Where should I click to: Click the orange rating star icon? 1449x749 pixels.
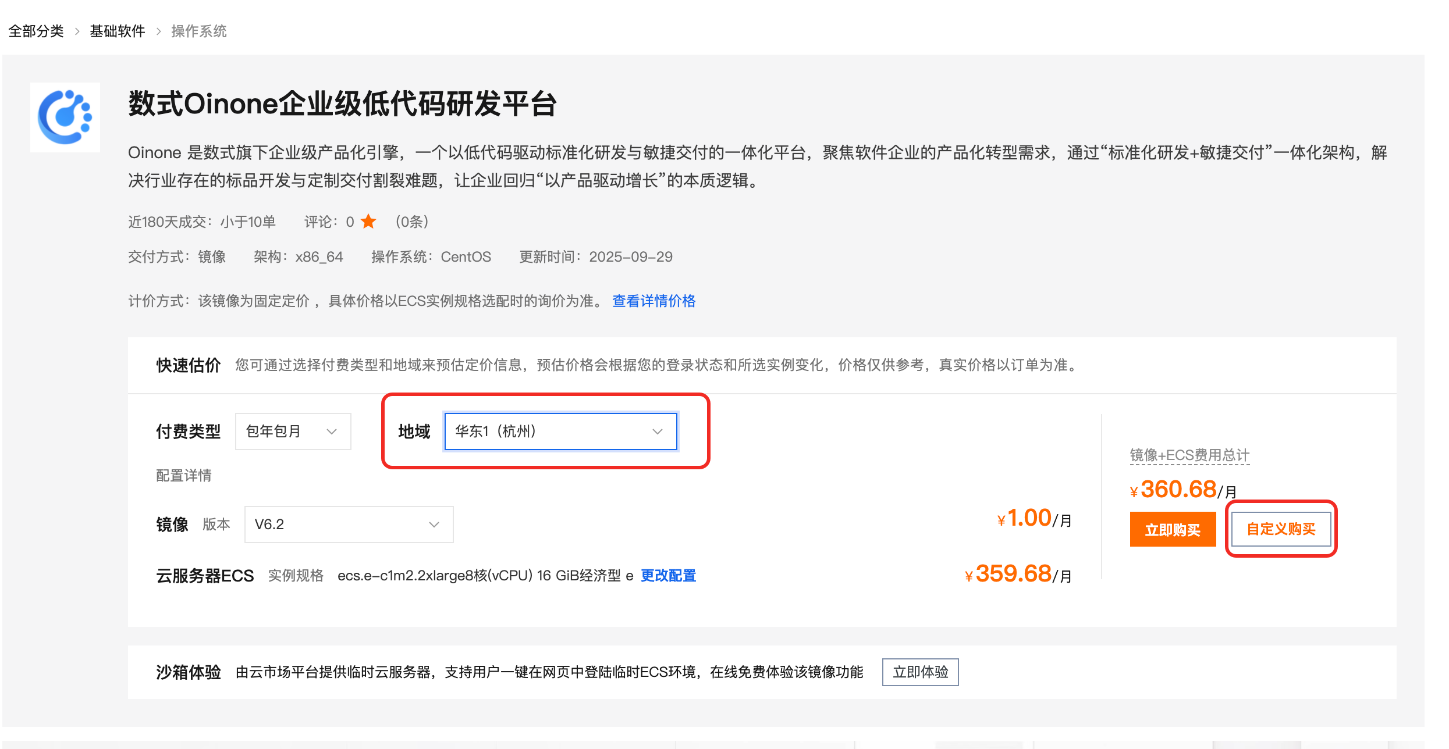pyautogui.click(x=368, y=222)
